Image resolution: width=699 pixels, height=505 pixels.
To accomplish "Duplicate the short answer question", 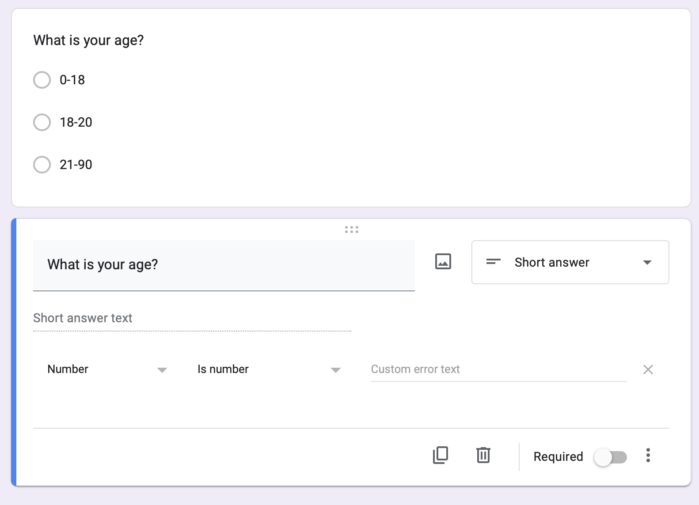I will [x=440, y=455].
